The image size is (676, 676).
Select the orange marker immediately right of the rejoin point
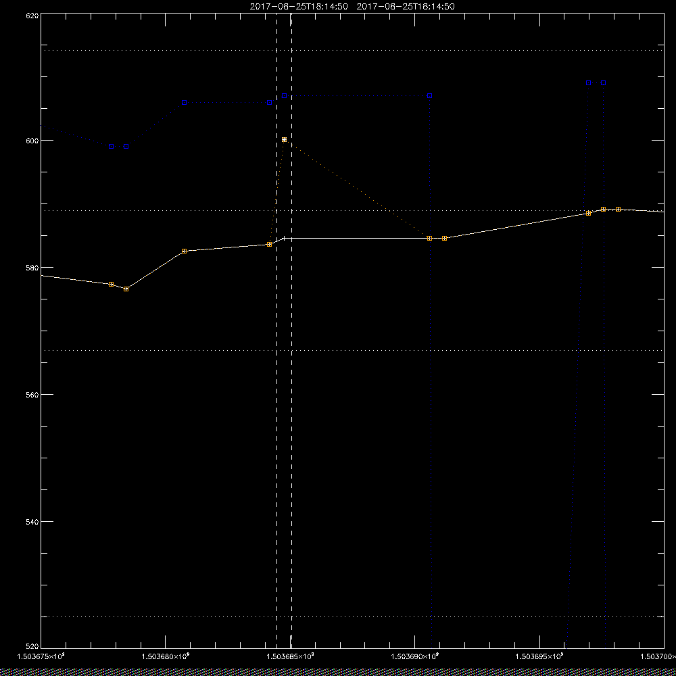(444, 239)
